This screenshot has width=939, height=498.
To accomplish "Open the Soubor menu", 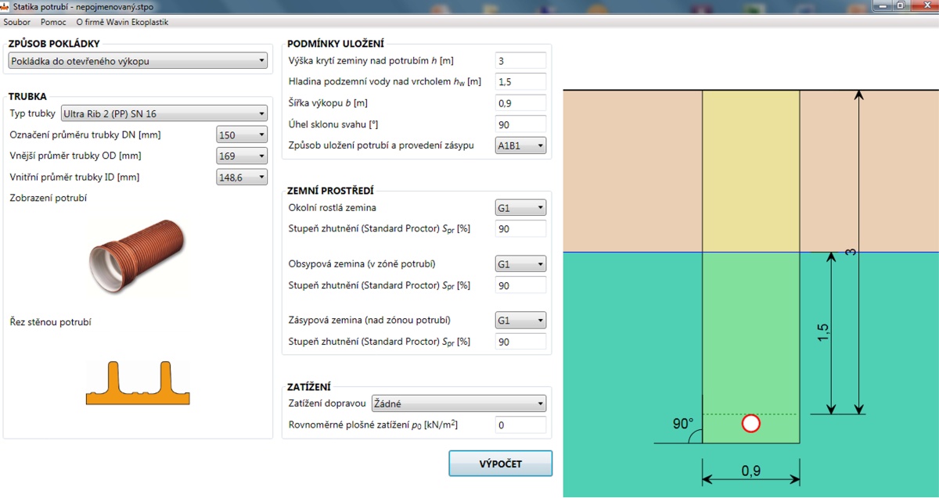I will (x=17, y=22).
